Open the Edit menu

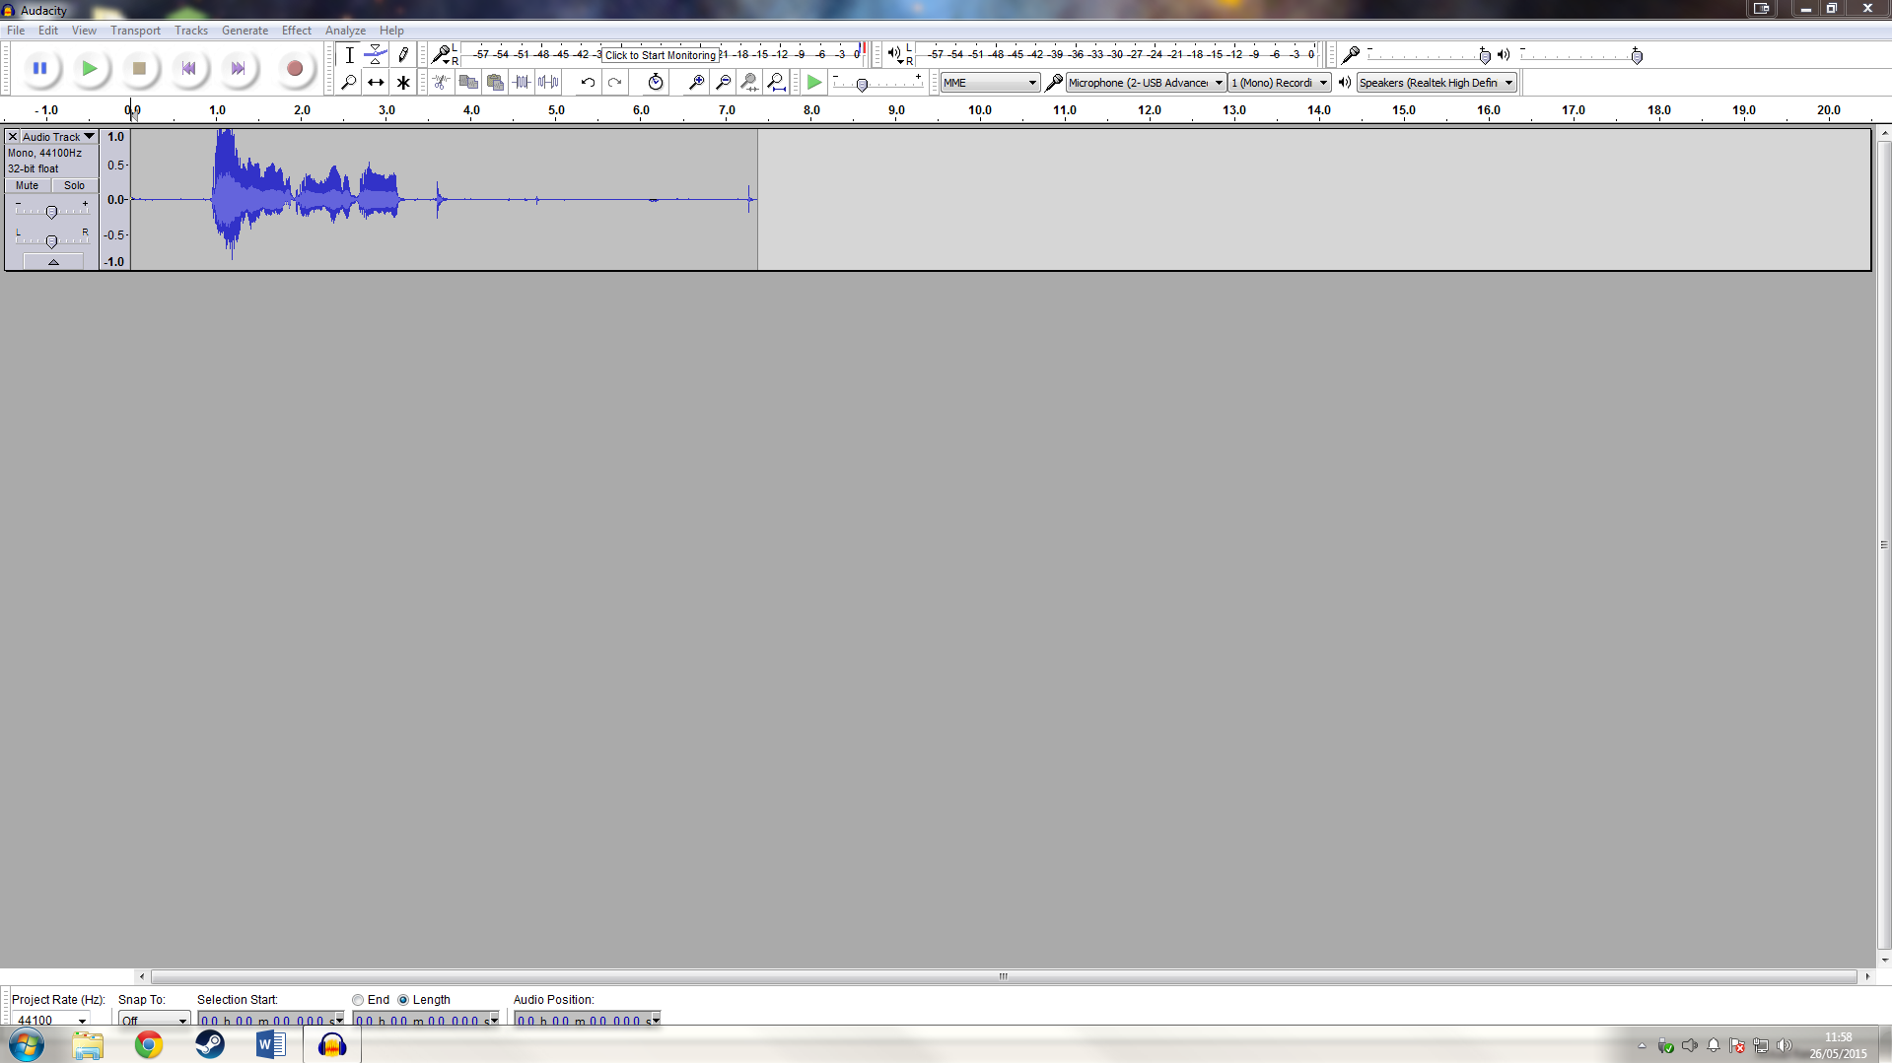pyautogui.click(x=48, y=31)
